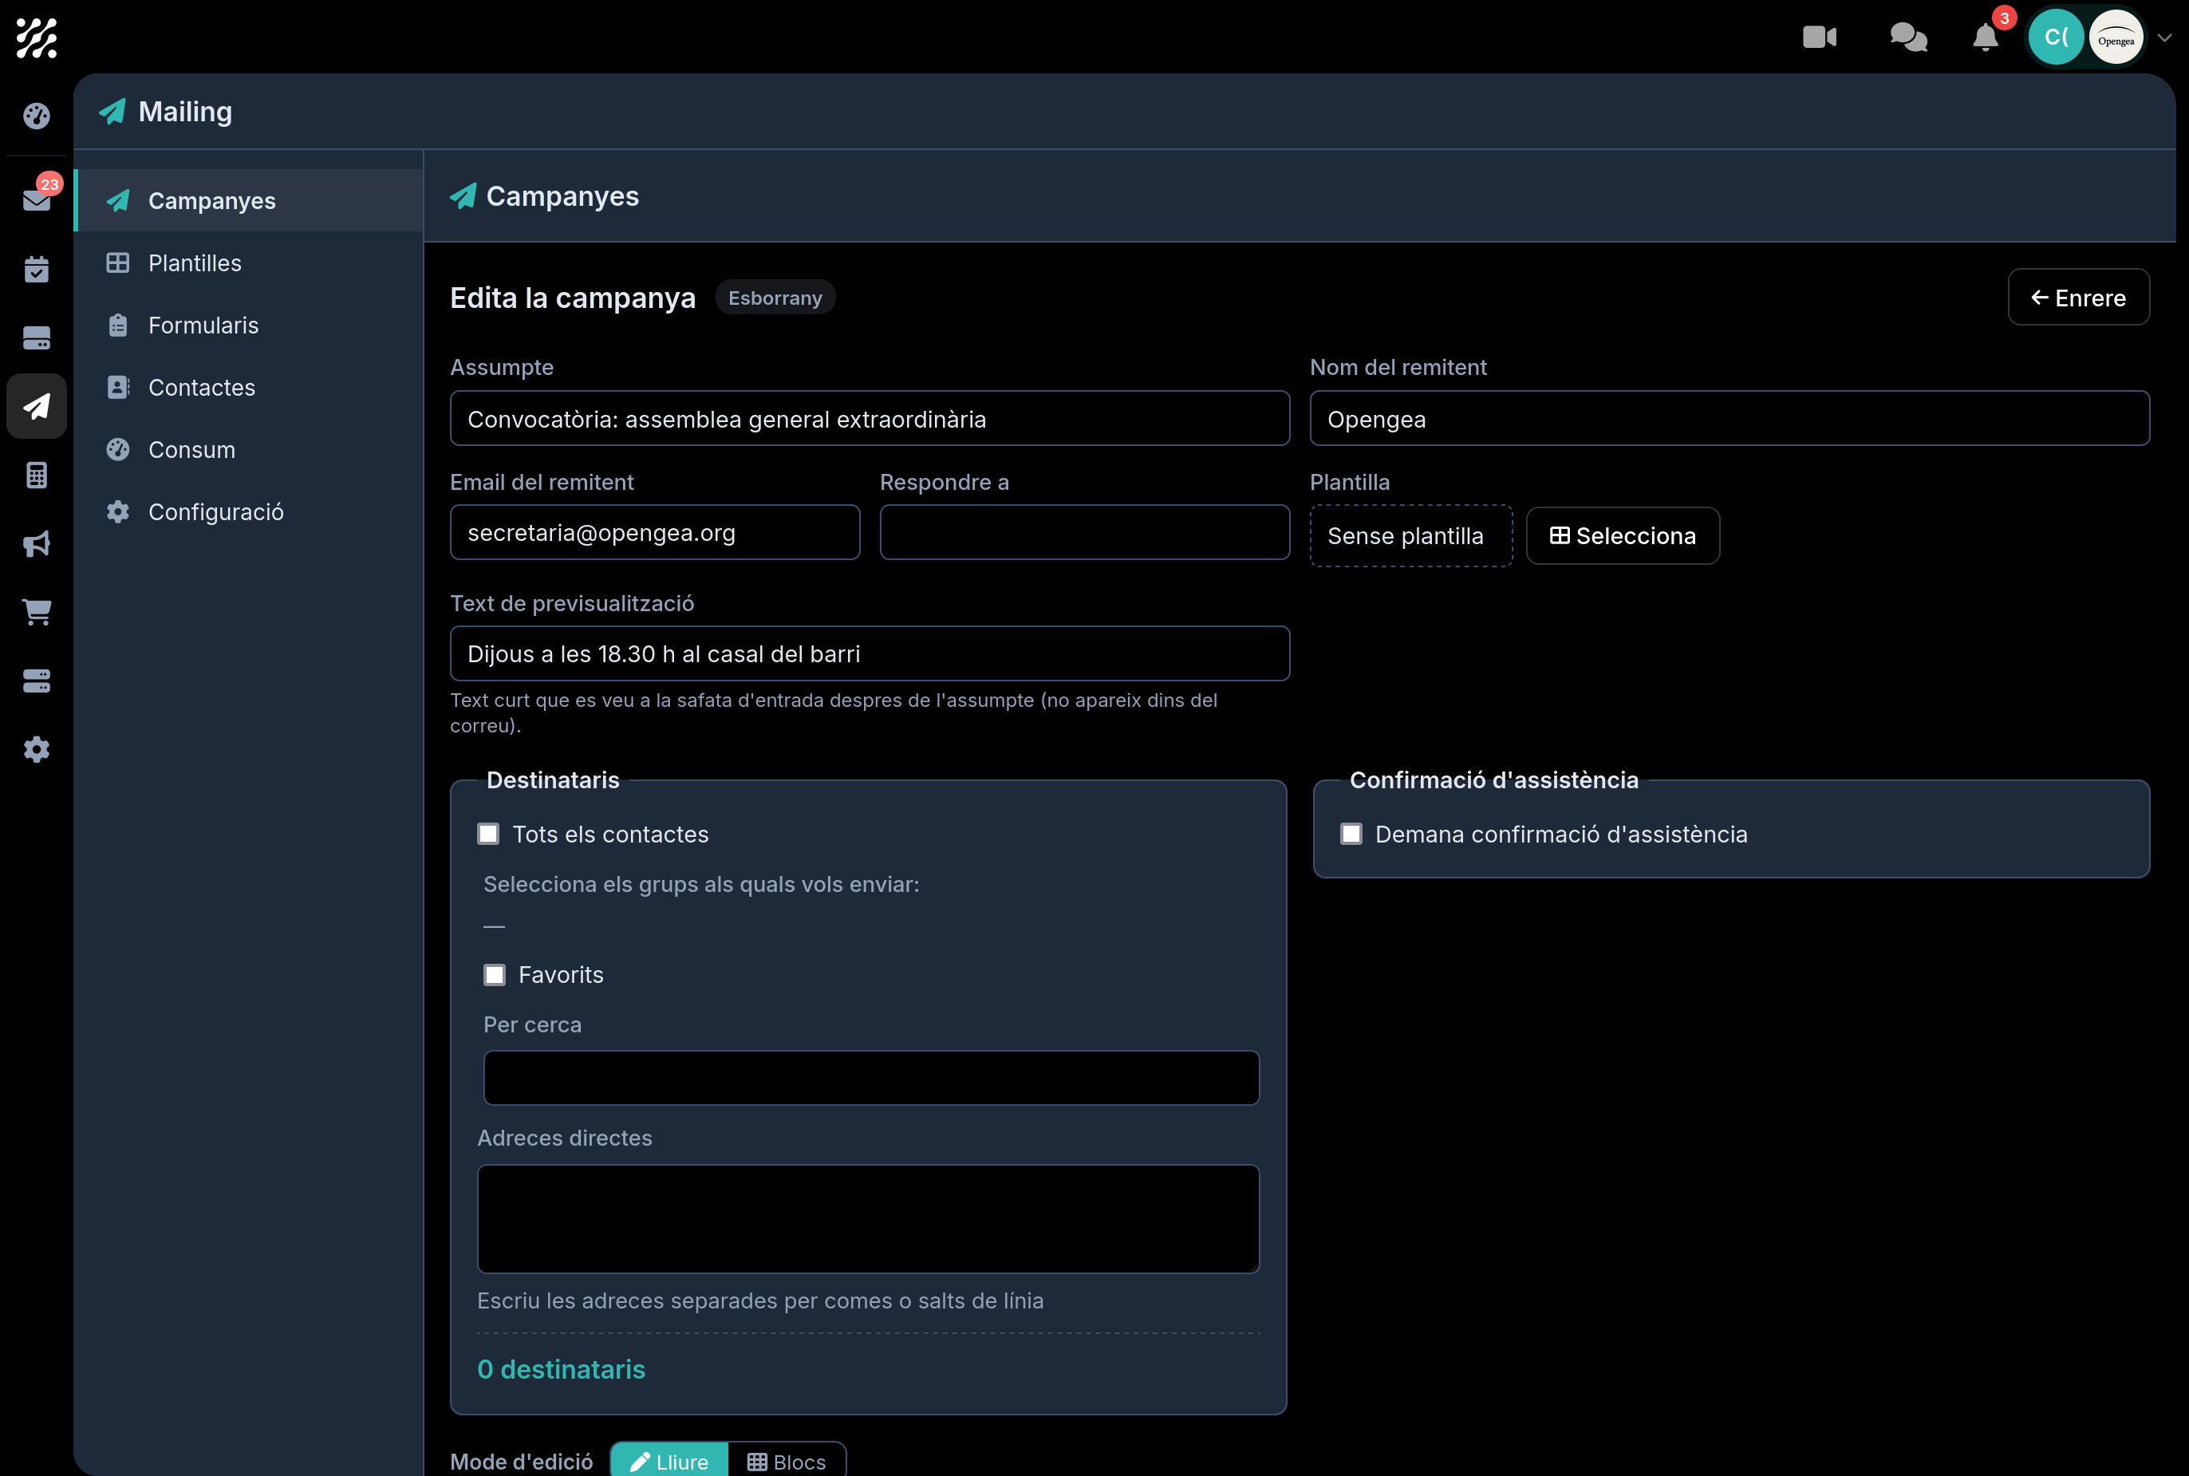Open the server stack icon in left rail
The width and height of the screenshot is (2189, 1476).
click(x=36, y=681)
